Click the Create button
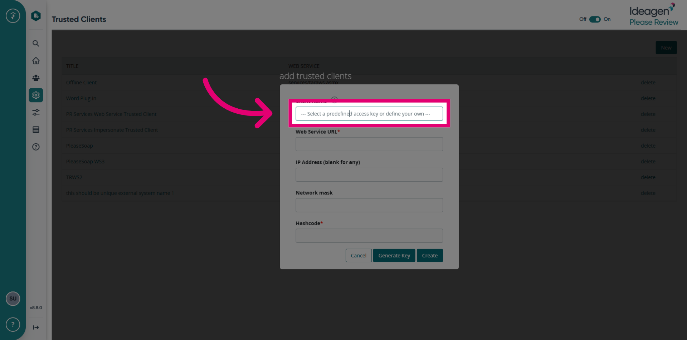687x340 pixels. pos(430,255)
